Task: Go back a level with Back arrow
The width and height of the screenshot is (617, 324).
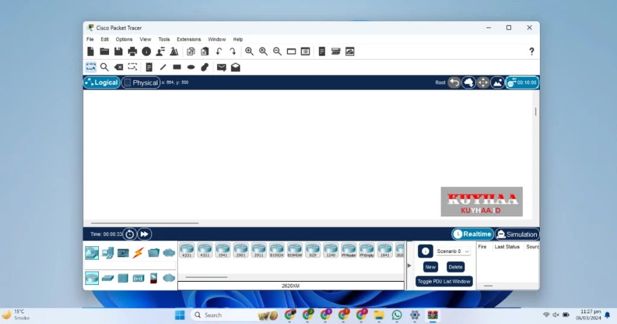Action: click(454, 83)
